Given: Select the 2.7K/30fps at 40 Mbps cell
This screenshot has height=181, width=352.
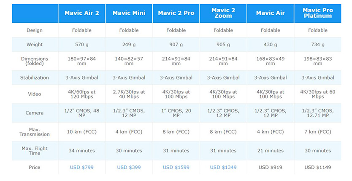Looking at the screenshot, I should tap(129, 94).
